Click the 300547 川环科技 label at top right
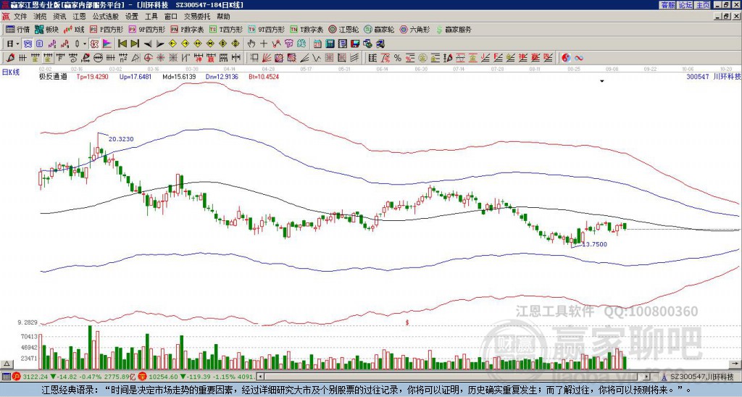The image size is (742, 397). click(713, 76)
